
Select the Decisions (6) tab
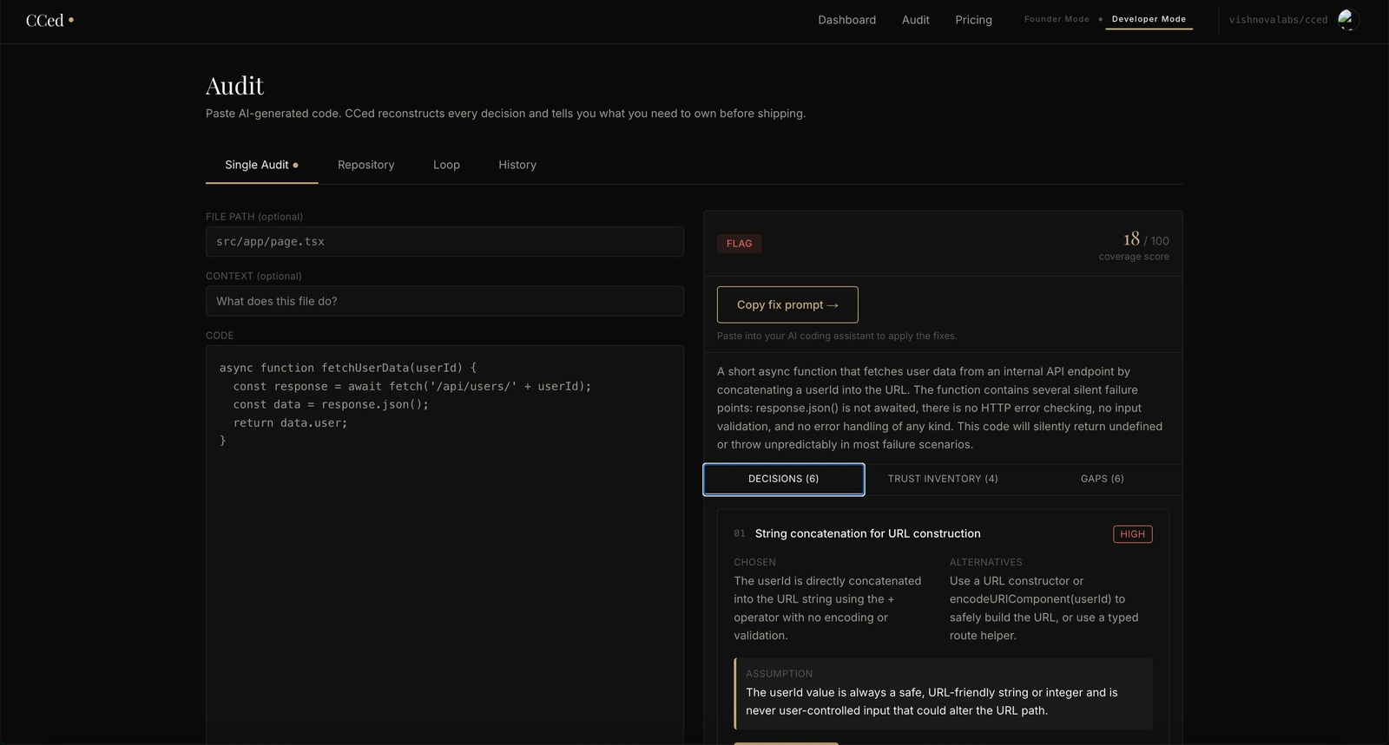(784, 479)
